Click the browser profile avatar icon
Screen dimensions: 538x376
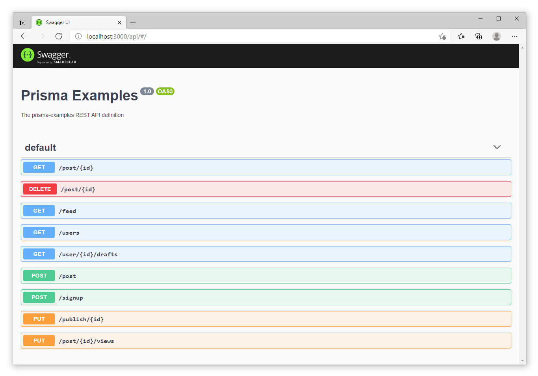(x=497, y=36)
